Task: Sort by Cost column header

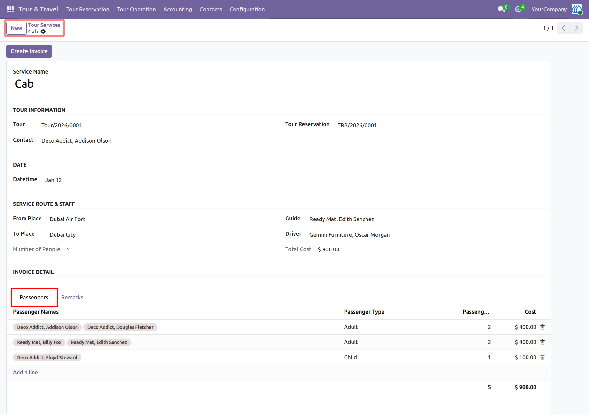Action: coord(530,312)
